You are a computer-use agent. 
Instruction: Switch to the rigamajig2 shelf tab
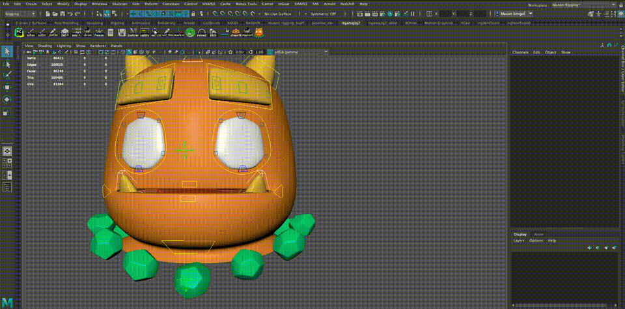[x=351, y=23]
